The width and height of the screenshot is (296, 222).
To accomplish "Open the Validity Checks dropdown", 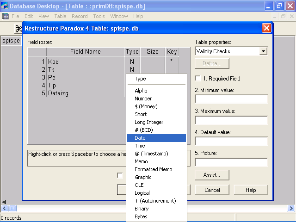I will click(263, 51).
